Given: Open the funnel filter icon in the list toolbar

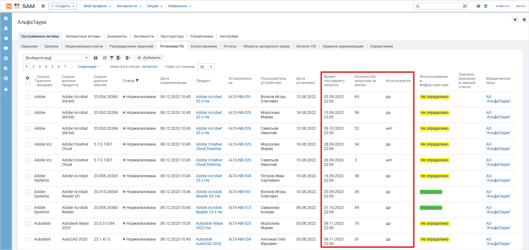Looking at the screenshot, I should pos(112,58).
